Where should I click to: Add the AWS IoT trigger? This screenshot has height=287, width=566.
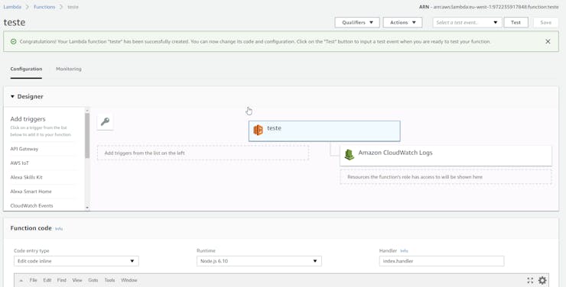[x=19, y=163]
